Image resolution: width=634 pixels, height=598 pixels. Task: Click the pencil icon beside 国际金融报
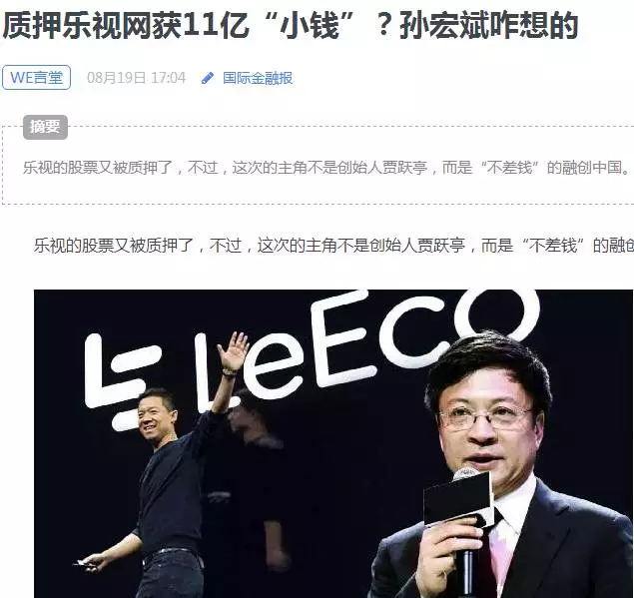208,78
